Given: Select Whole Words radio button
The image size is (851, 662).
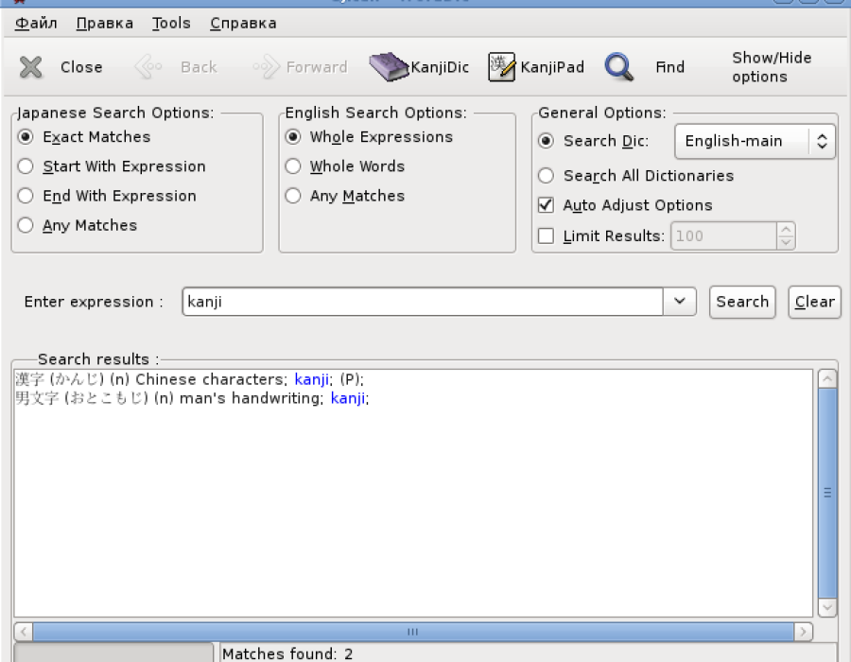Looking at the screenshot, I should click(293, 166).
